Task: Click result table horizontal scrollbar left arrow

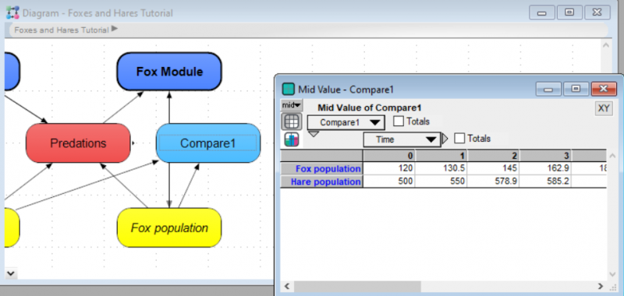Action: (286, 286)
